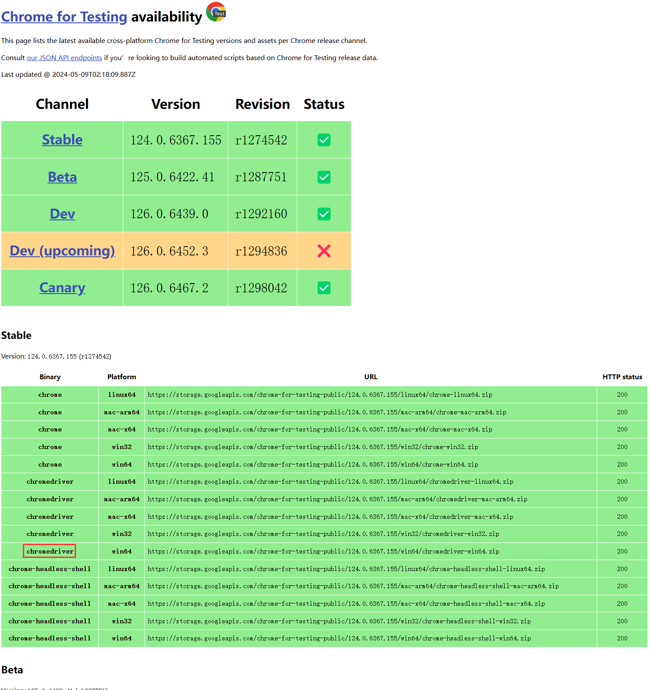
Task: Click the green checkmark in Dev row
Action: coord(324,214)
